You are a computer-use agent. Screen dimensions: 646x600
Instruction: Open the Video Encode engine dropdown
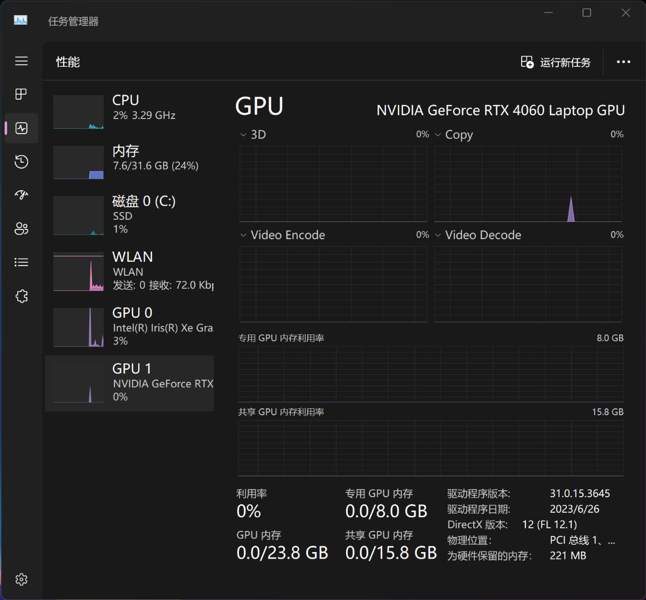pyautogui.click(x=243, y=235)
